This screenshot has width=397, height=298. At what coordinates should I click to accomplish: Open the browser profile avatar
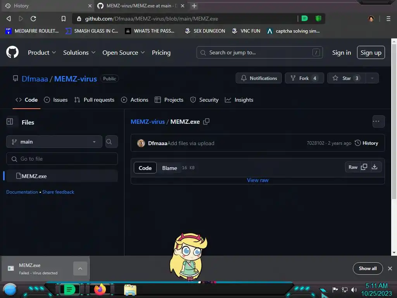[371, 19]
